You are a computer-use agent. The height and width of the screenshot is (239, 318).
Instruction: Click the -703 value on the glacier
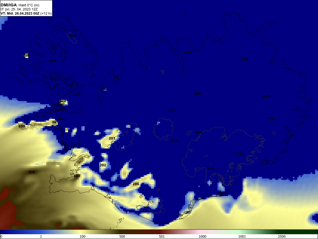(240, 154)
